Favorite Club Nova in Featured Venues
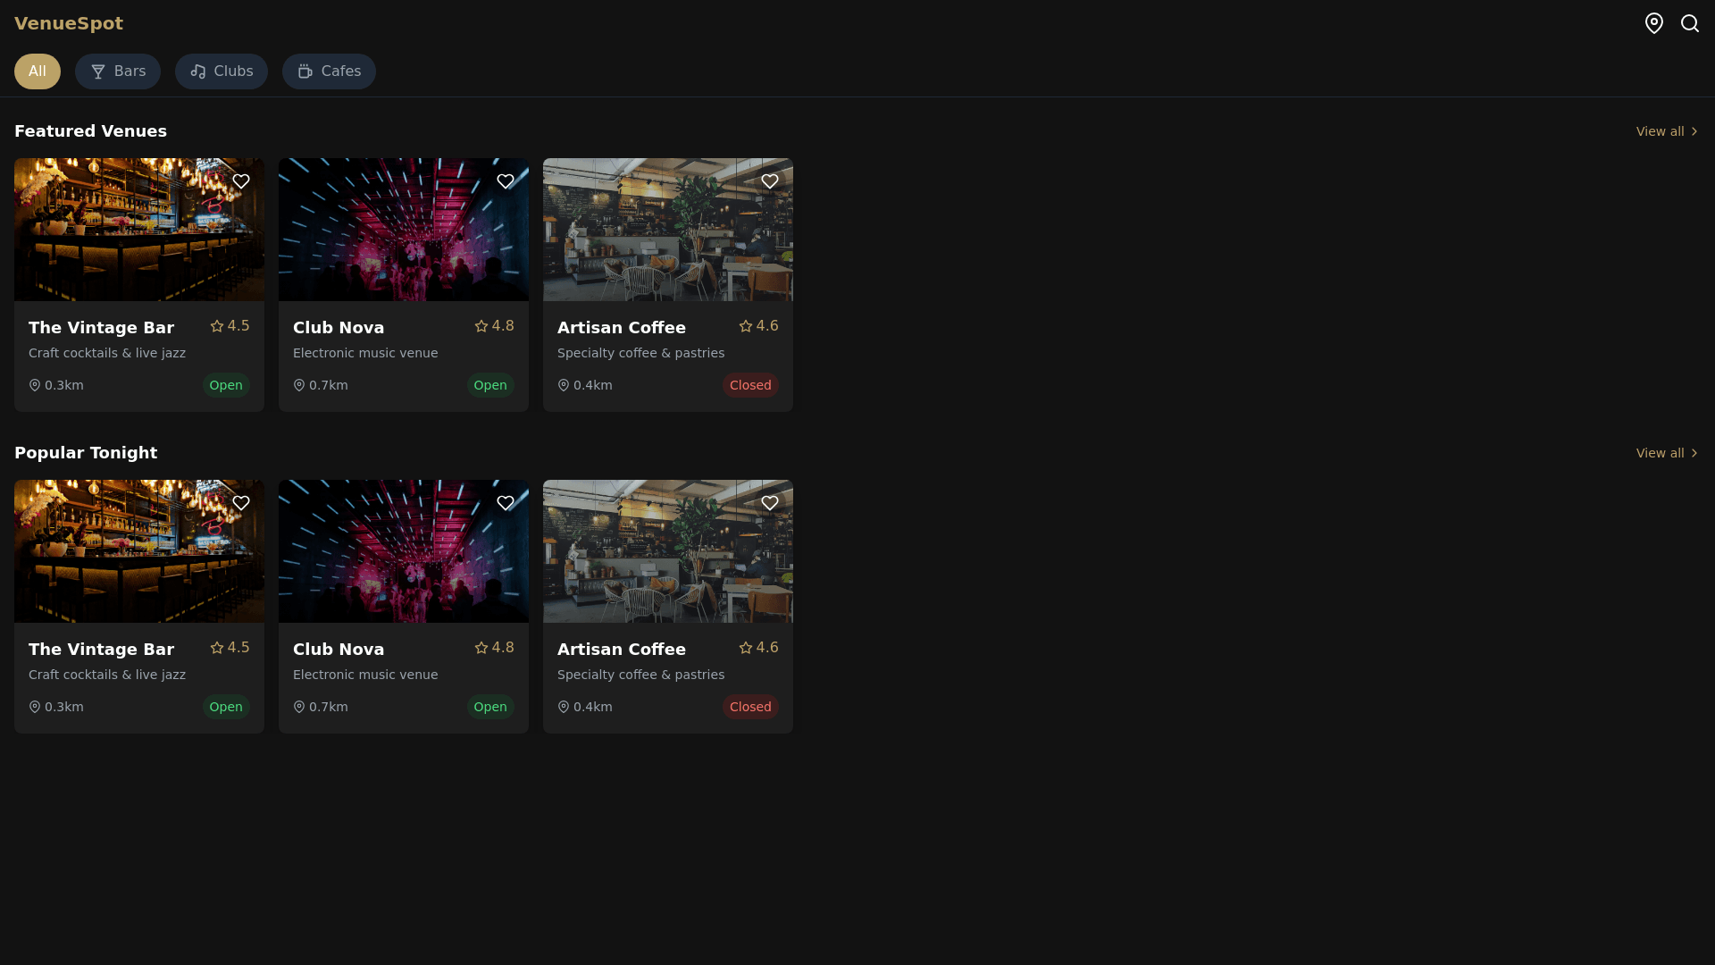The image size is (1715, 965). [x=506, y=181]
